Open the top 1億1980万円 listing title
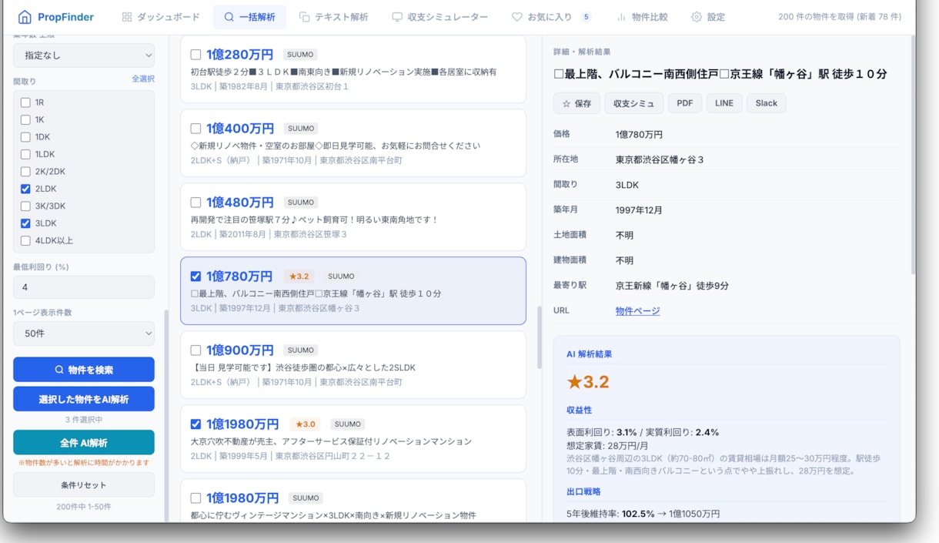 [242, 424]
